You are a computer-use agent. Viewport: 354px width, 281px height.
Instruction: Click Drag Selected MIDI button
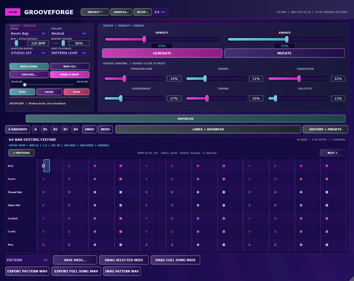coord(124,260)
